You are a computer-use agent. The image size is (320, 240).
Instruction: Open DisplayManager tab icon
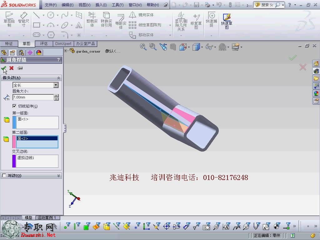[39, 52]
